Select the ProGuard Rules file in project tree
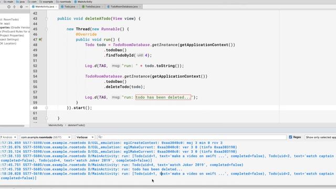This screenshot has height=189, width=336. point(15,31)
